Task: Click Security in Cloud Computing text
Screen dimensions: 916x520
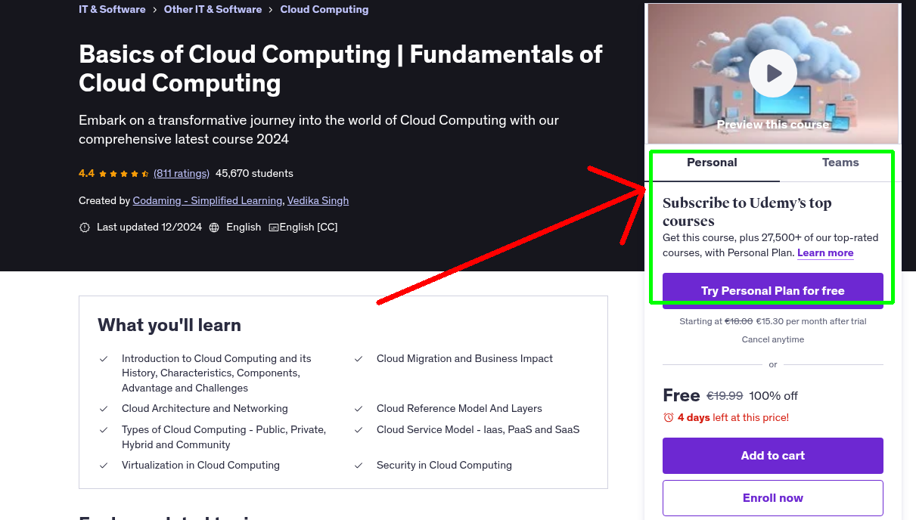Action: pos(444,465)
